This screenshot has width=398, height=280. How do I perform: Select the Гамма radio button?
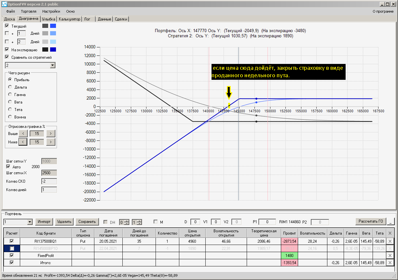tap(10, 94)
